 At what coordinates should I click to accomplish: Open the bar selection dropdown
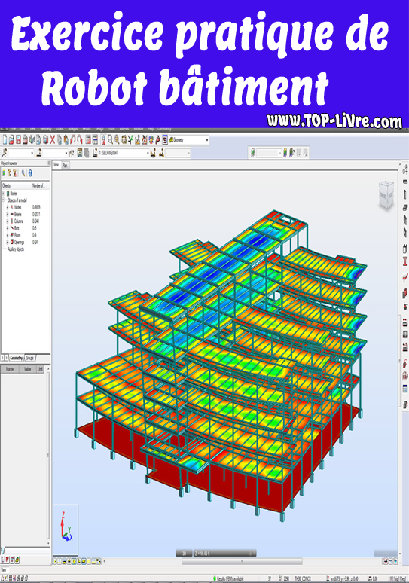click(66, 153)
